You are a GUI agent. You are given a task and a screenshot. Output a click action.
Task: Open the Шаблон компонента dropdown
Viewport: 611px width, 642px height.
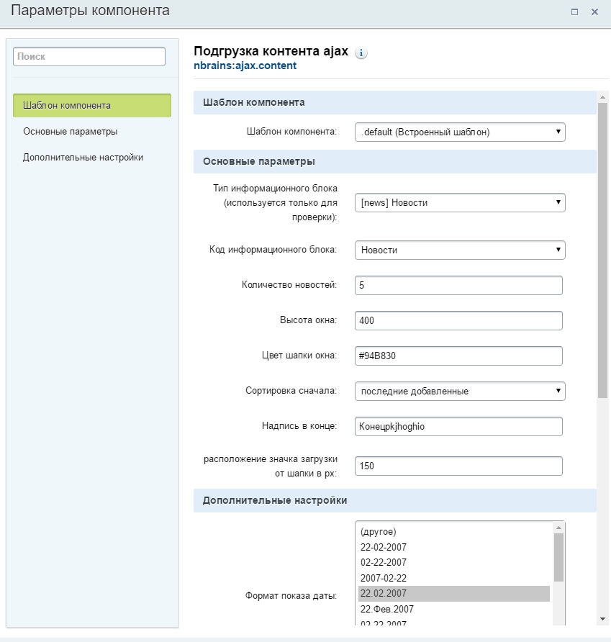pos(460,132)
